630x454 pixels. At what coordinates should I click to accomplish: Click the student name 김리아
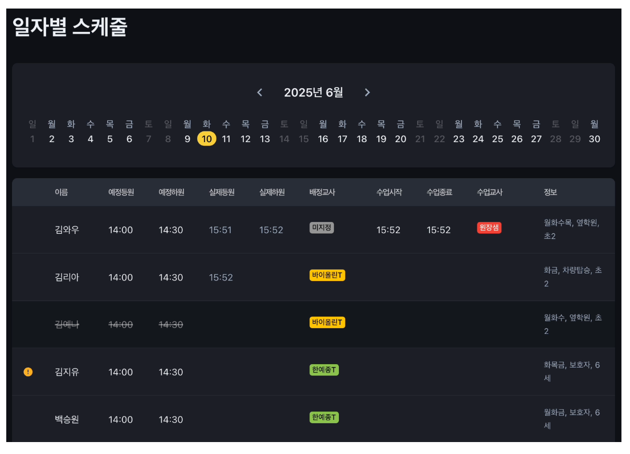pyautogui.click(x=67, y=278)
